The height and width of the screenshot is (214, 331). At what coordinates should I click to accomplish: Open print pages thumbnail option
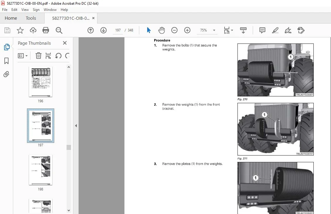pos(48,56)
